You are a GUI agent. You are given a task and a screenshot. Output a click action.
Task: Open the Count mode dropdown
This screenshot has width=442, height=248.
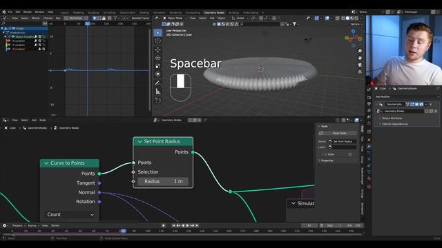click(70, 214)
